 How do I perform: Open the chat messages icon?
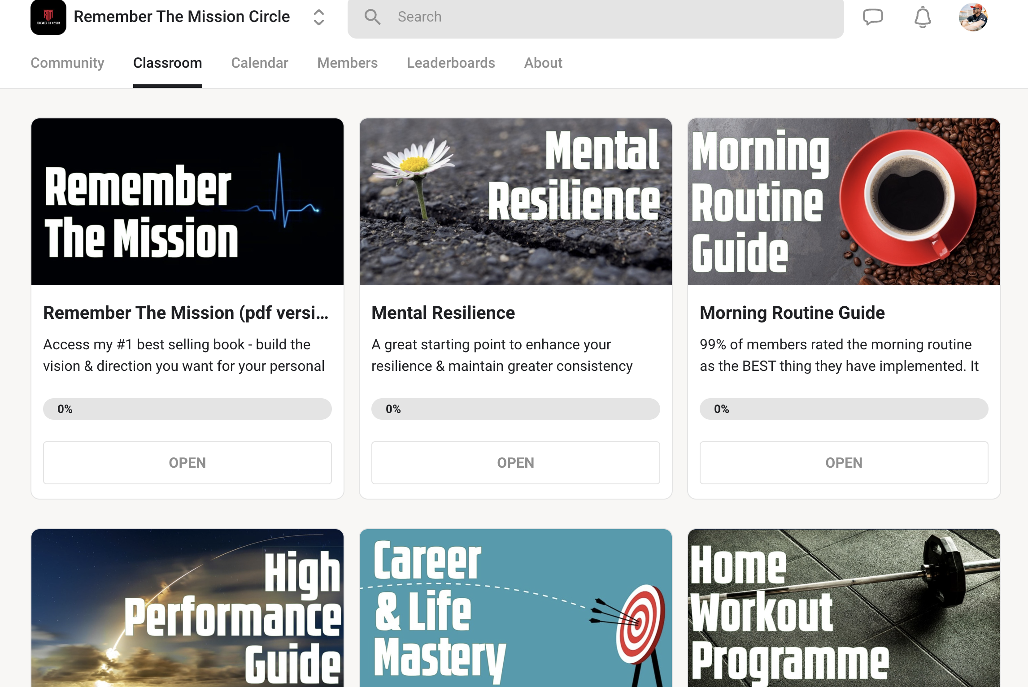[x=872, y=17]
